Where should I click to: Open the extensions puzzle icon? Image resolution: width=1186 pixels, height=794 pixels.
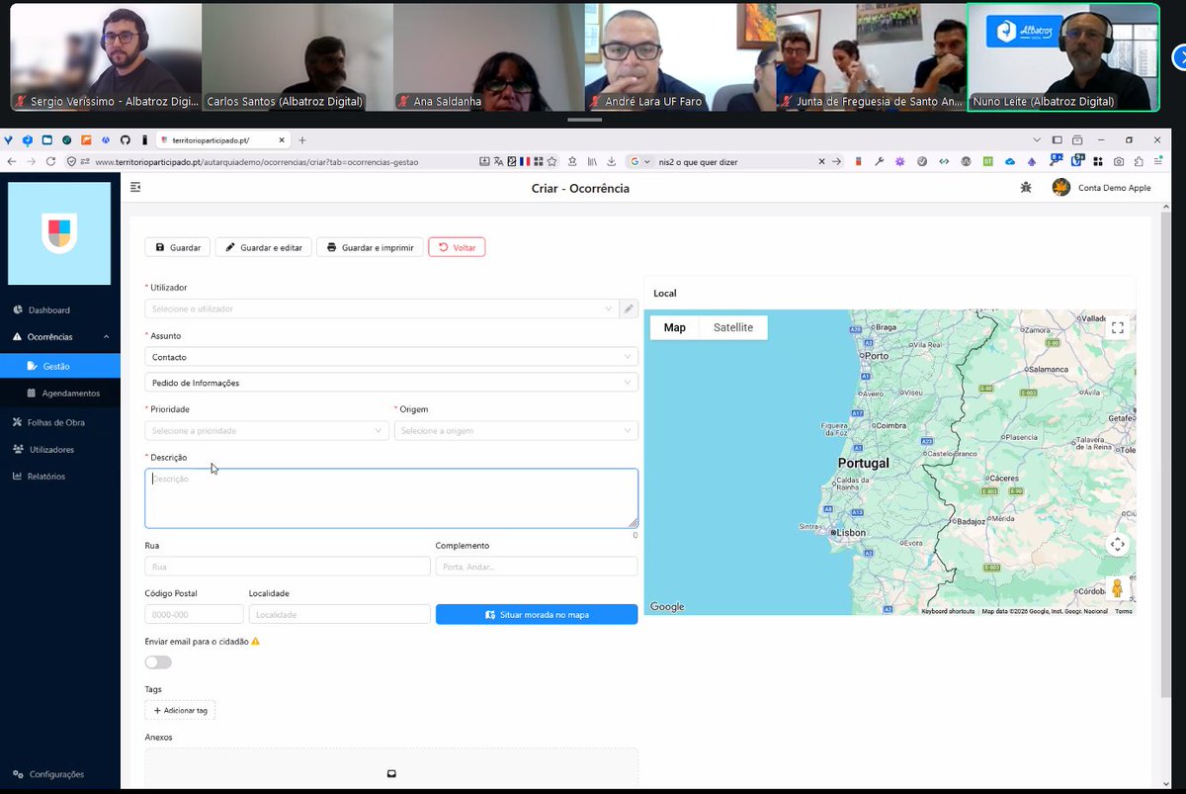[1138, 161]
